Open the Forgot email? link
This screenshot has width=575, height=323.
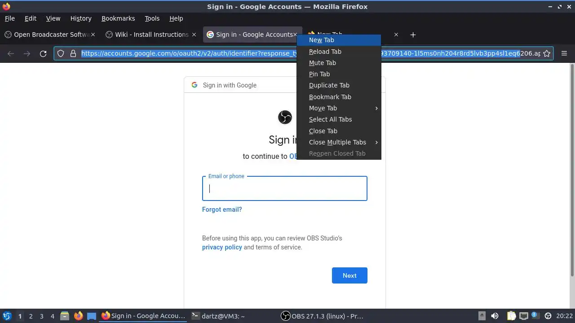[x=222, y=210]
